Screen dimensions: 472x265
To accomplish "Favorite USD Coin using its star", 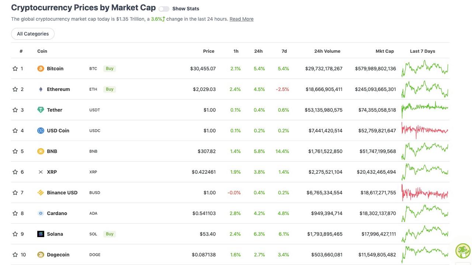I will click(x=15, y=131).
